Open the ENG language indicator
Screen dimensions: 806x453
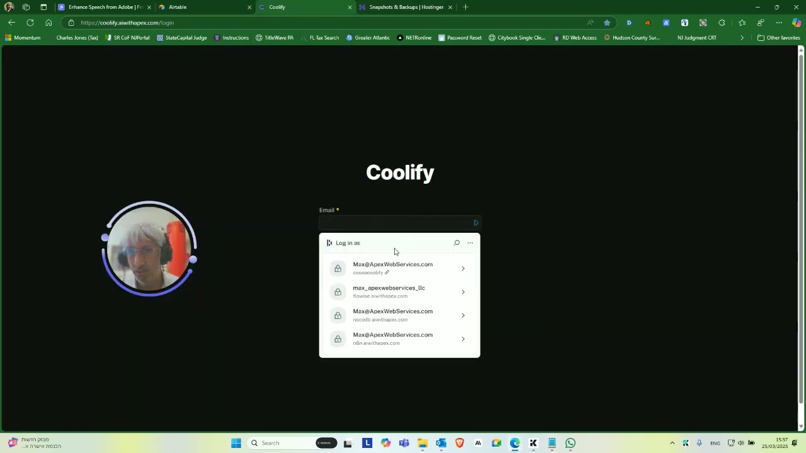(x=715, y=443)
